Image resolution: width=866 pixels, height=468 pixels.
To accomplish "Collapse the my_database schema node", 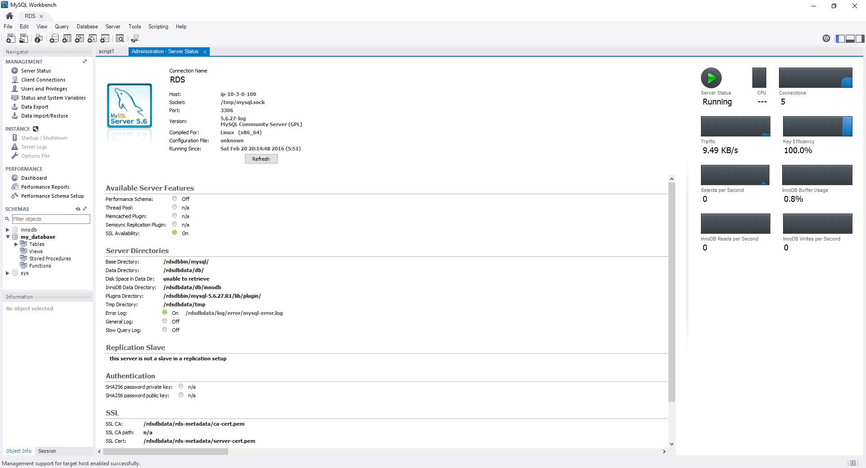I will [8, 237].
